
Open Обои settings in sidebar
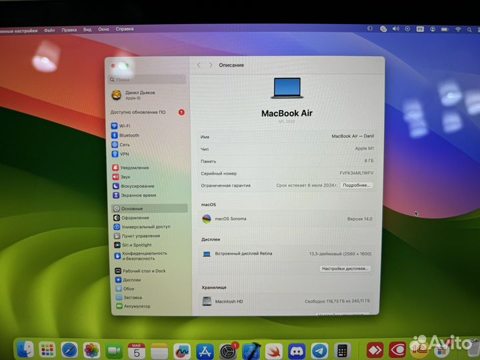point(125,289)
